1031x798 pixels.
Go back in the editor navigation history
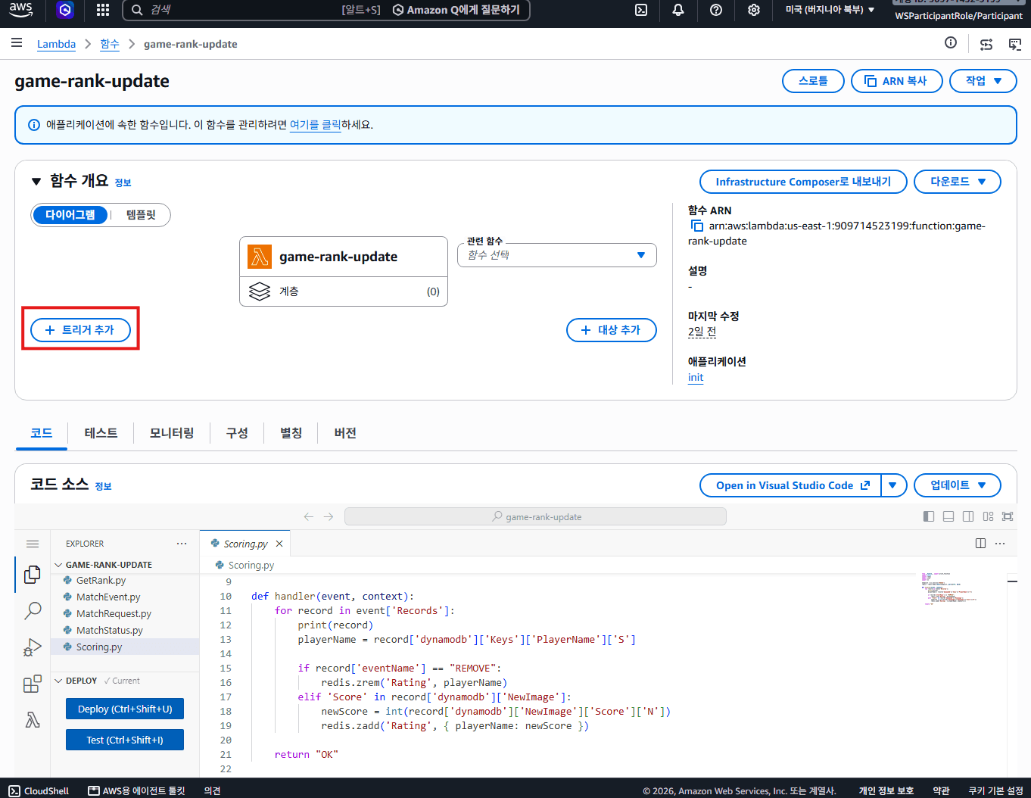309,516
